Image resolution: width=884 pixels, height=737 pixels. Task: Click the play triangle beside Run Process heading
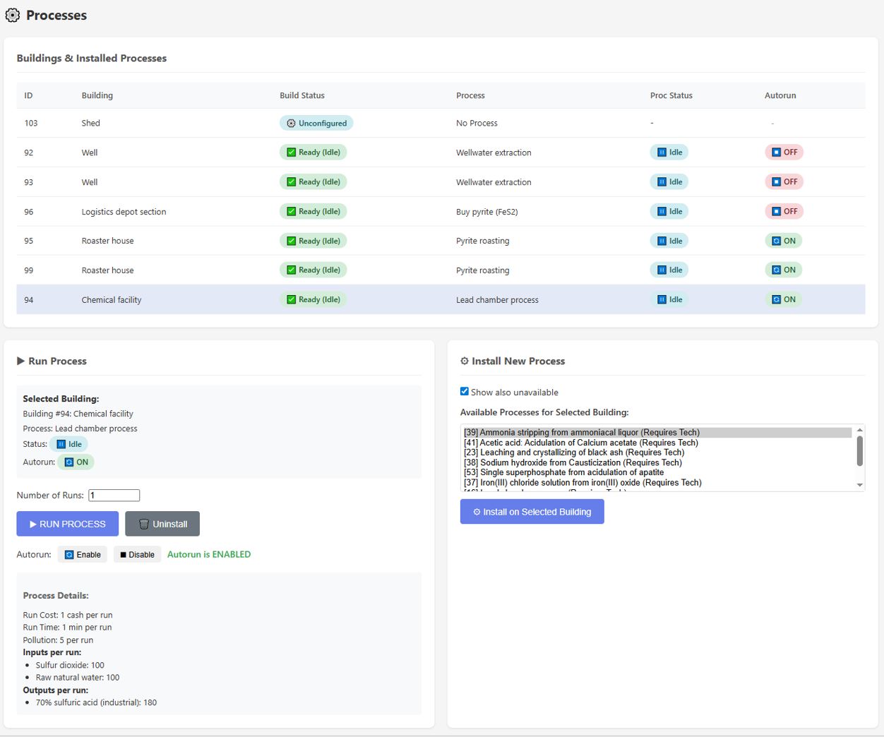21,361
